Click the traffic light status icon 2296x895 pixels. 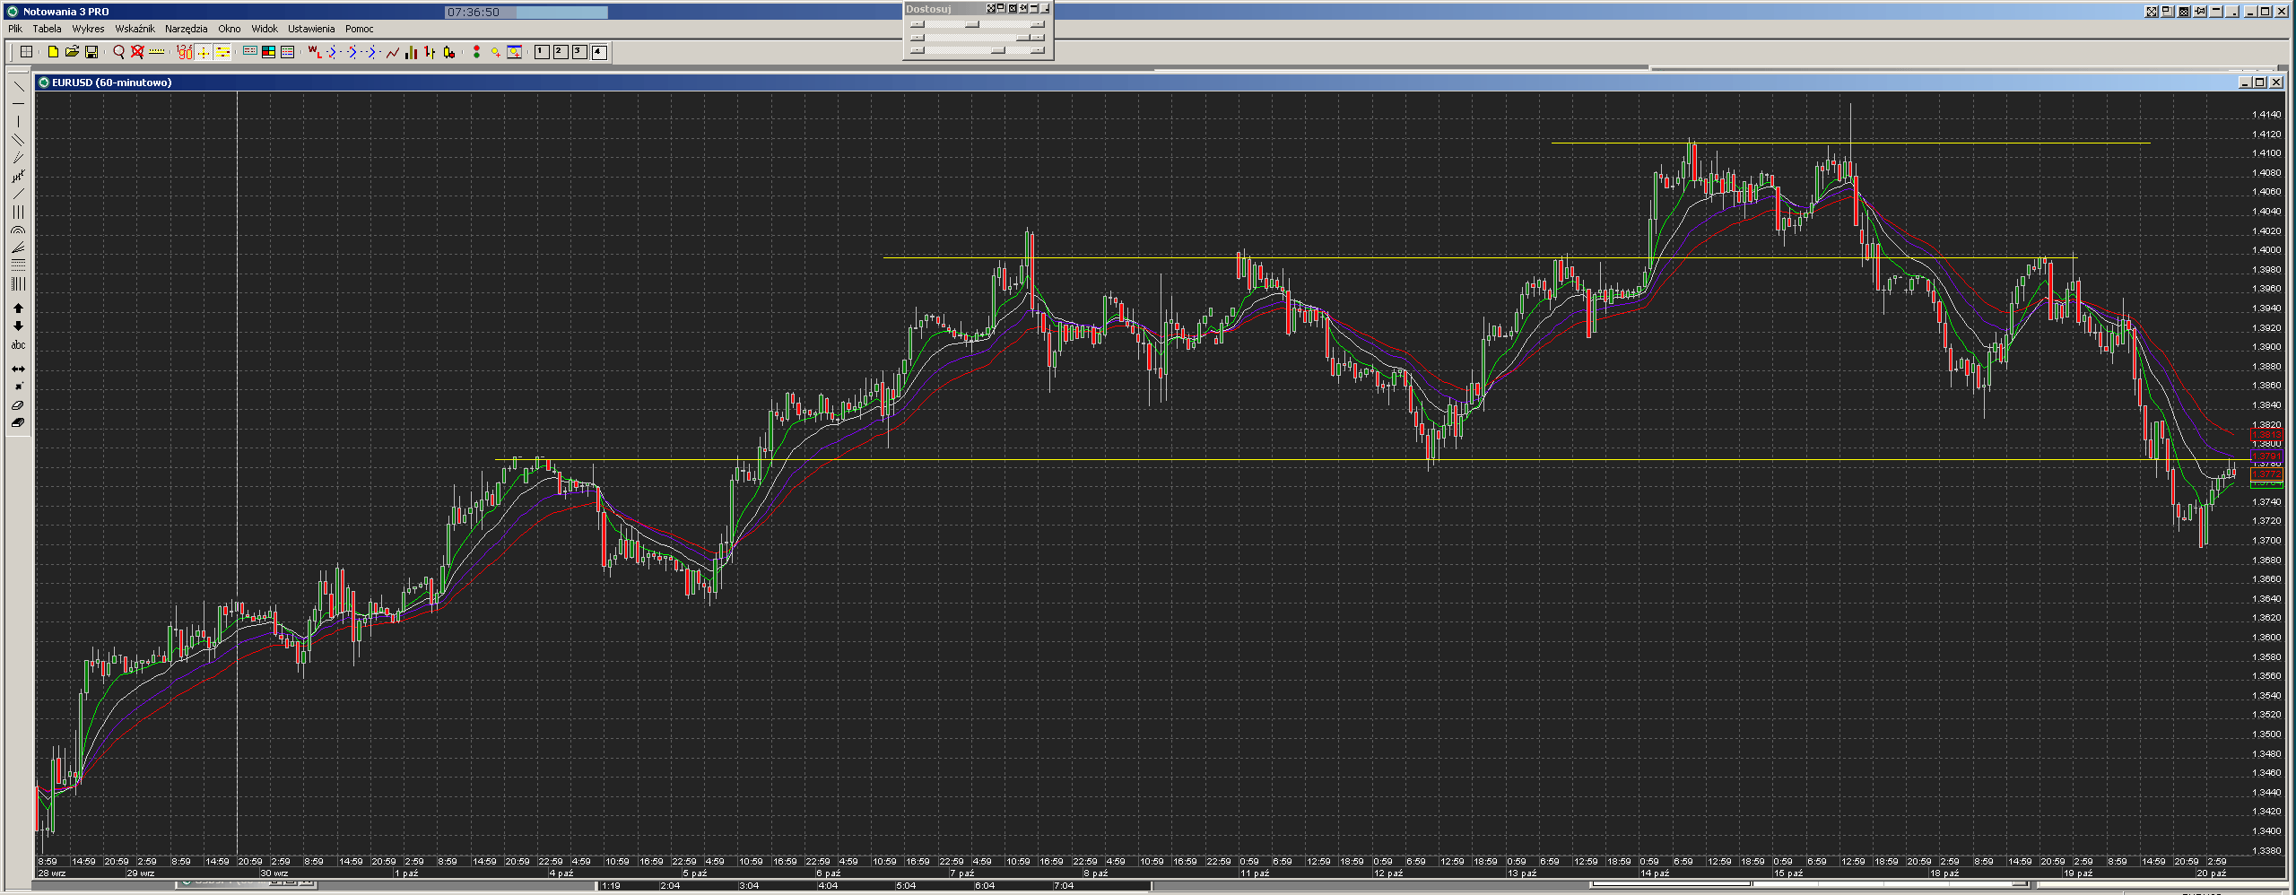coord(476,52)
